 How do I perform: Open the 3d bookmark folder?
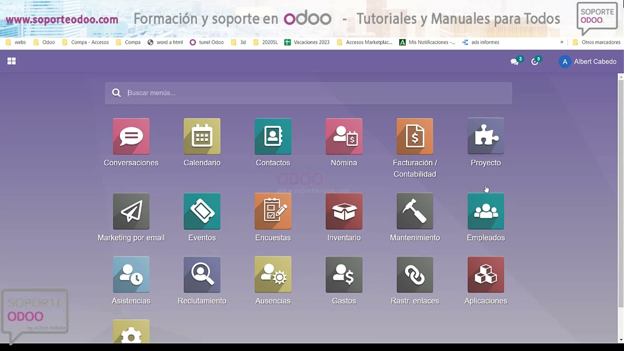(238, 42)
